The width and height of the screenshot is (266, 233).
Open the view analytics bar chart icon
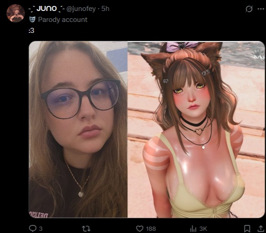click(x=193, y=228)
